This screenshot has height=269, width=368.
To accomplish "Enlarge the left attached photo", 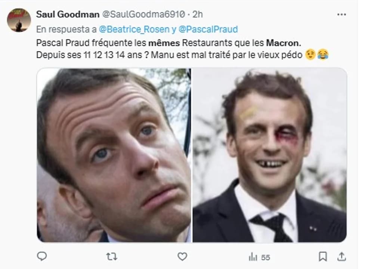I will (114, 155).
